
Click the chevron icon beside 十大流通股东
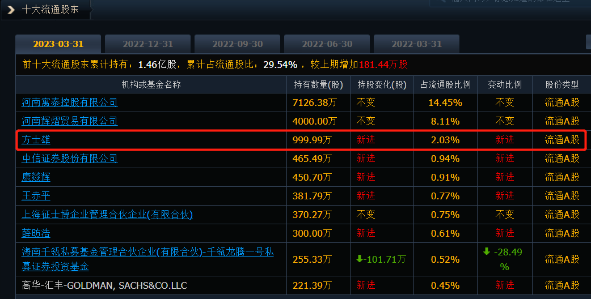click(11, 10)
